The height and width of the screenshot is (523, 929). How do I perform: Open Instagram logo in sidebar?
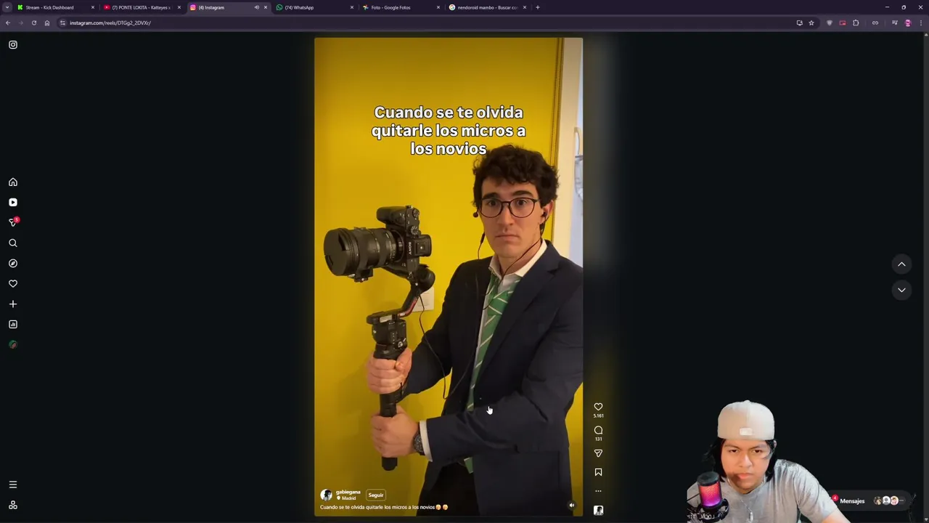[x=13, y=45]
